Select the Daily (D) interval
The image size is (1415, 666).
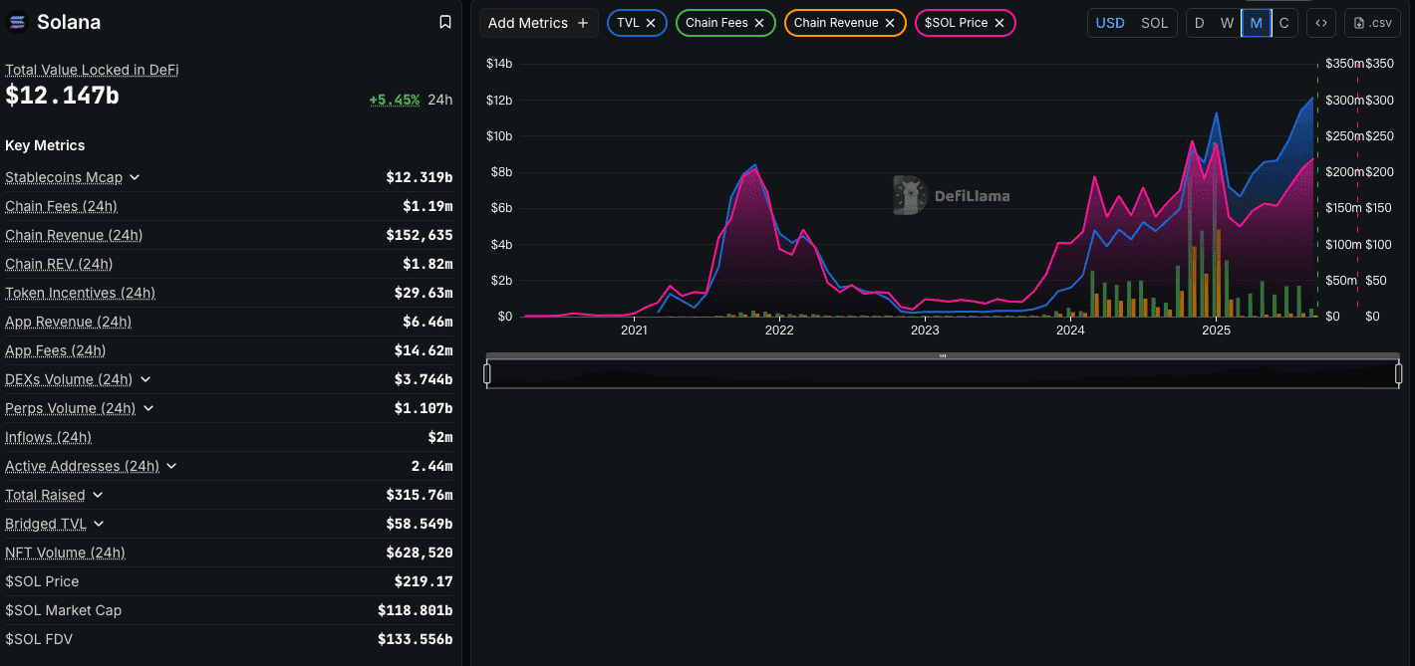(x=1200, y=23)
